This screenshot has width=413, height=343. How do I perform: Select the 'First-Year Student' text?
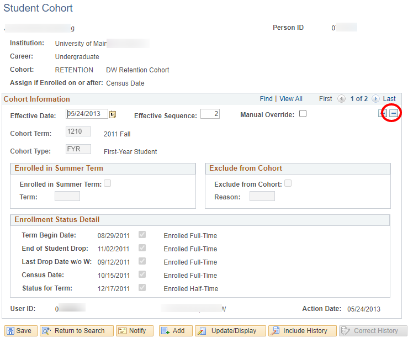click(130, 152)
